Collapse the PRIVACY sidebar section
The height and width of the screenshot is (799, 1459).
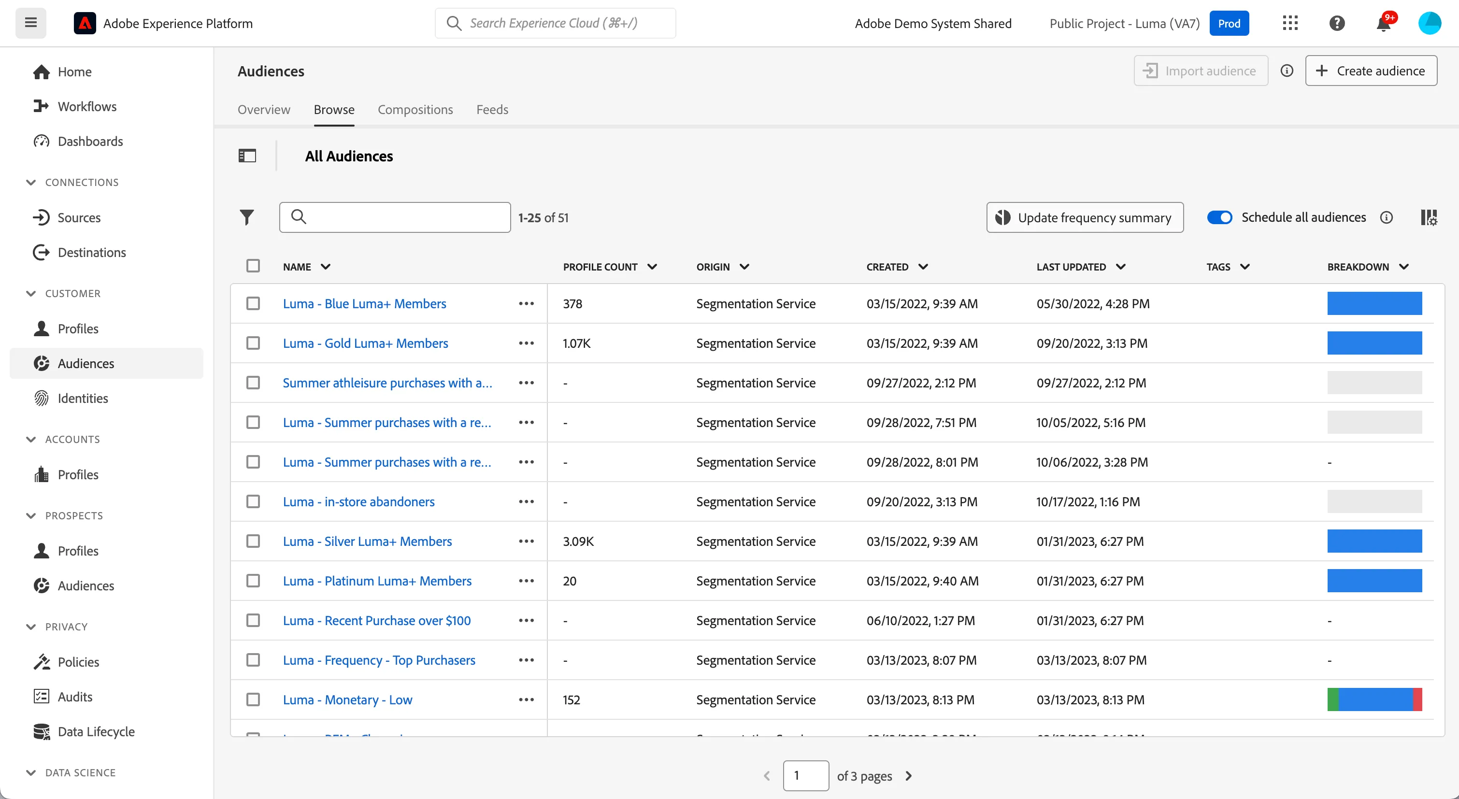coord(31,627)
